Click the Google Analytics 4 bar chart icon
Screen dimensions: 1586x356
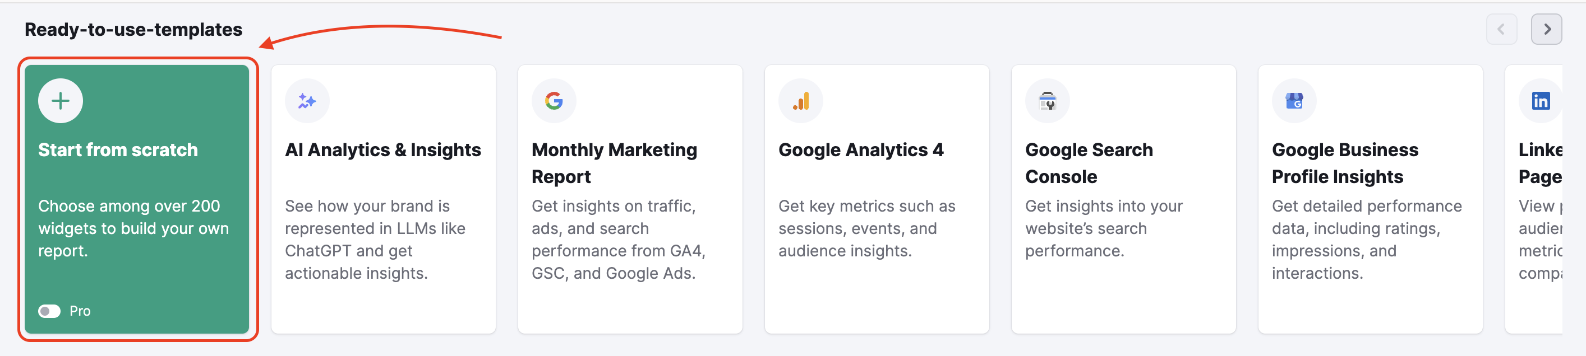[800, 101]
